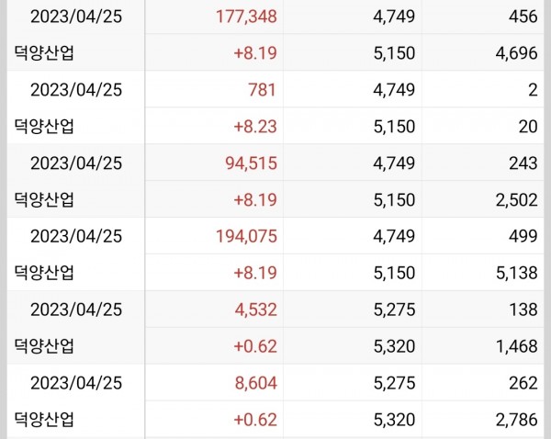This screenshot has height=439, width=551.
Task: Click the 4,532 amount in red
Action: coord(254,310)
